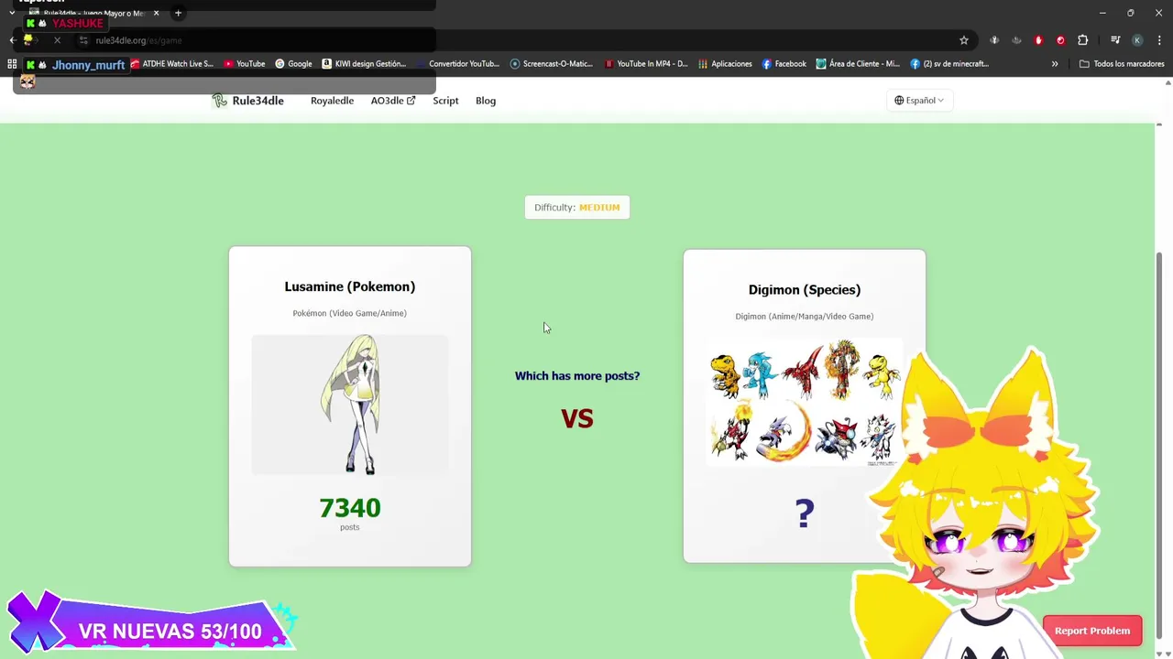Stop loading the page with the X button
The height and width of the screenshot is (659, 1173).
[57, 40]
